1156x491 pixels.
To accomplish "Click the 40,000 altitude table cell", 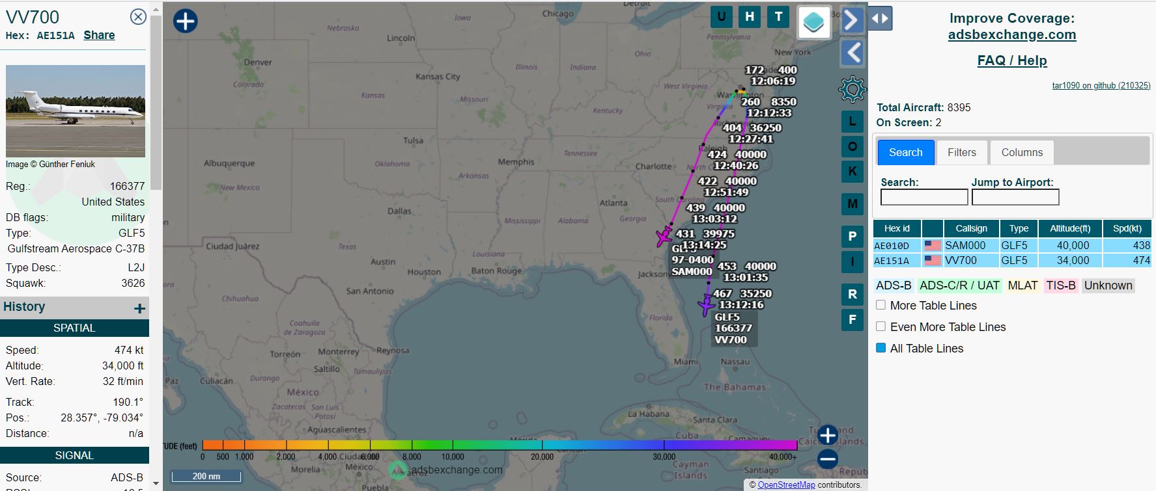I will [1069, 246].
